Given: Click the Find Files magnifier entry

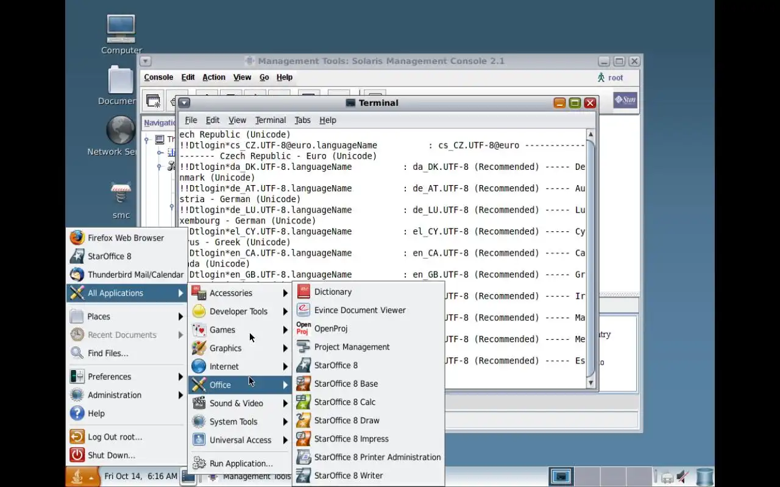Looking at the screenshot, I should pos(126,353).
